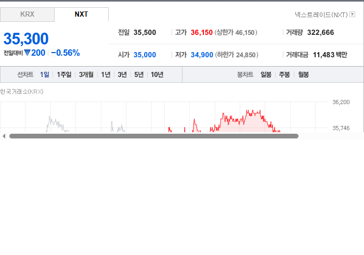Open the Nextrade (NXT) help icon
Screen dimensions: 364x255
[352, 15]
